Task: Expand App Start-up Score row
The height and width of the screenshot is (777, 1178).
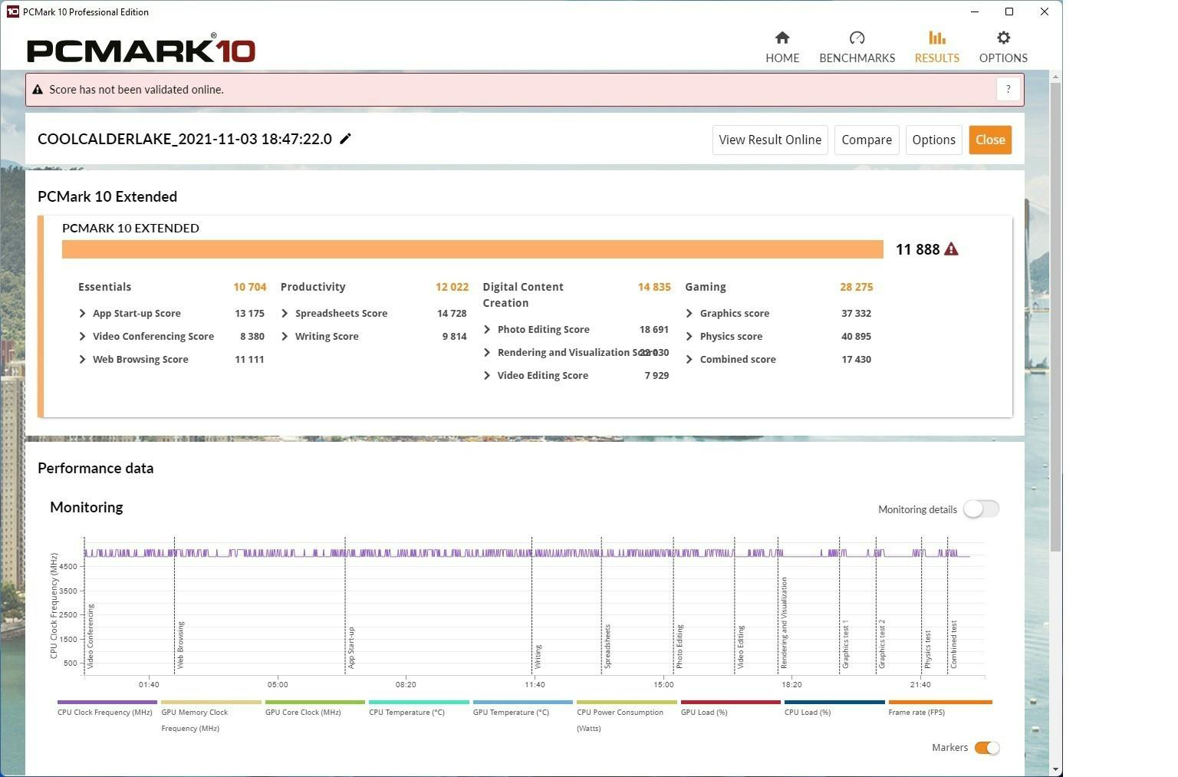Action: point(82,314)
